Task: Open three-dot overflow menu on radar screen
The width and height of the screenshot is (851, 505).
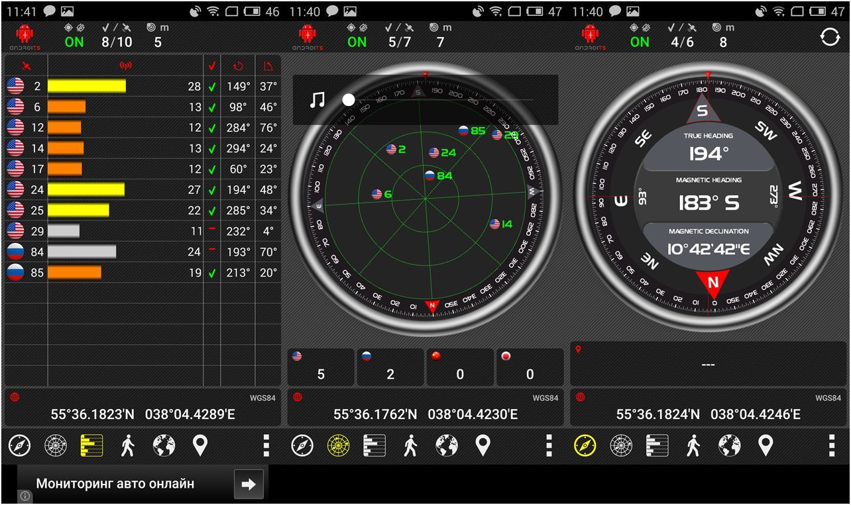Action: (x=549, y=445)
